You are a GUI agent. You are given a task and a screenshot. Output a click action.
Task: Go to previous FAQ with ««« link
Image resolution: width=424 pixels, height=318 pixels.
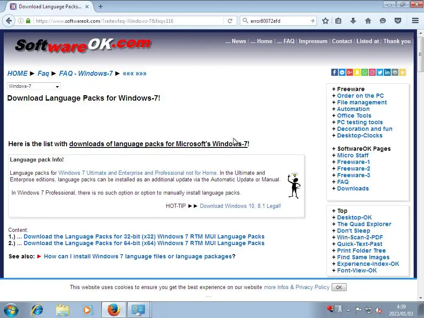coord(128,74)
